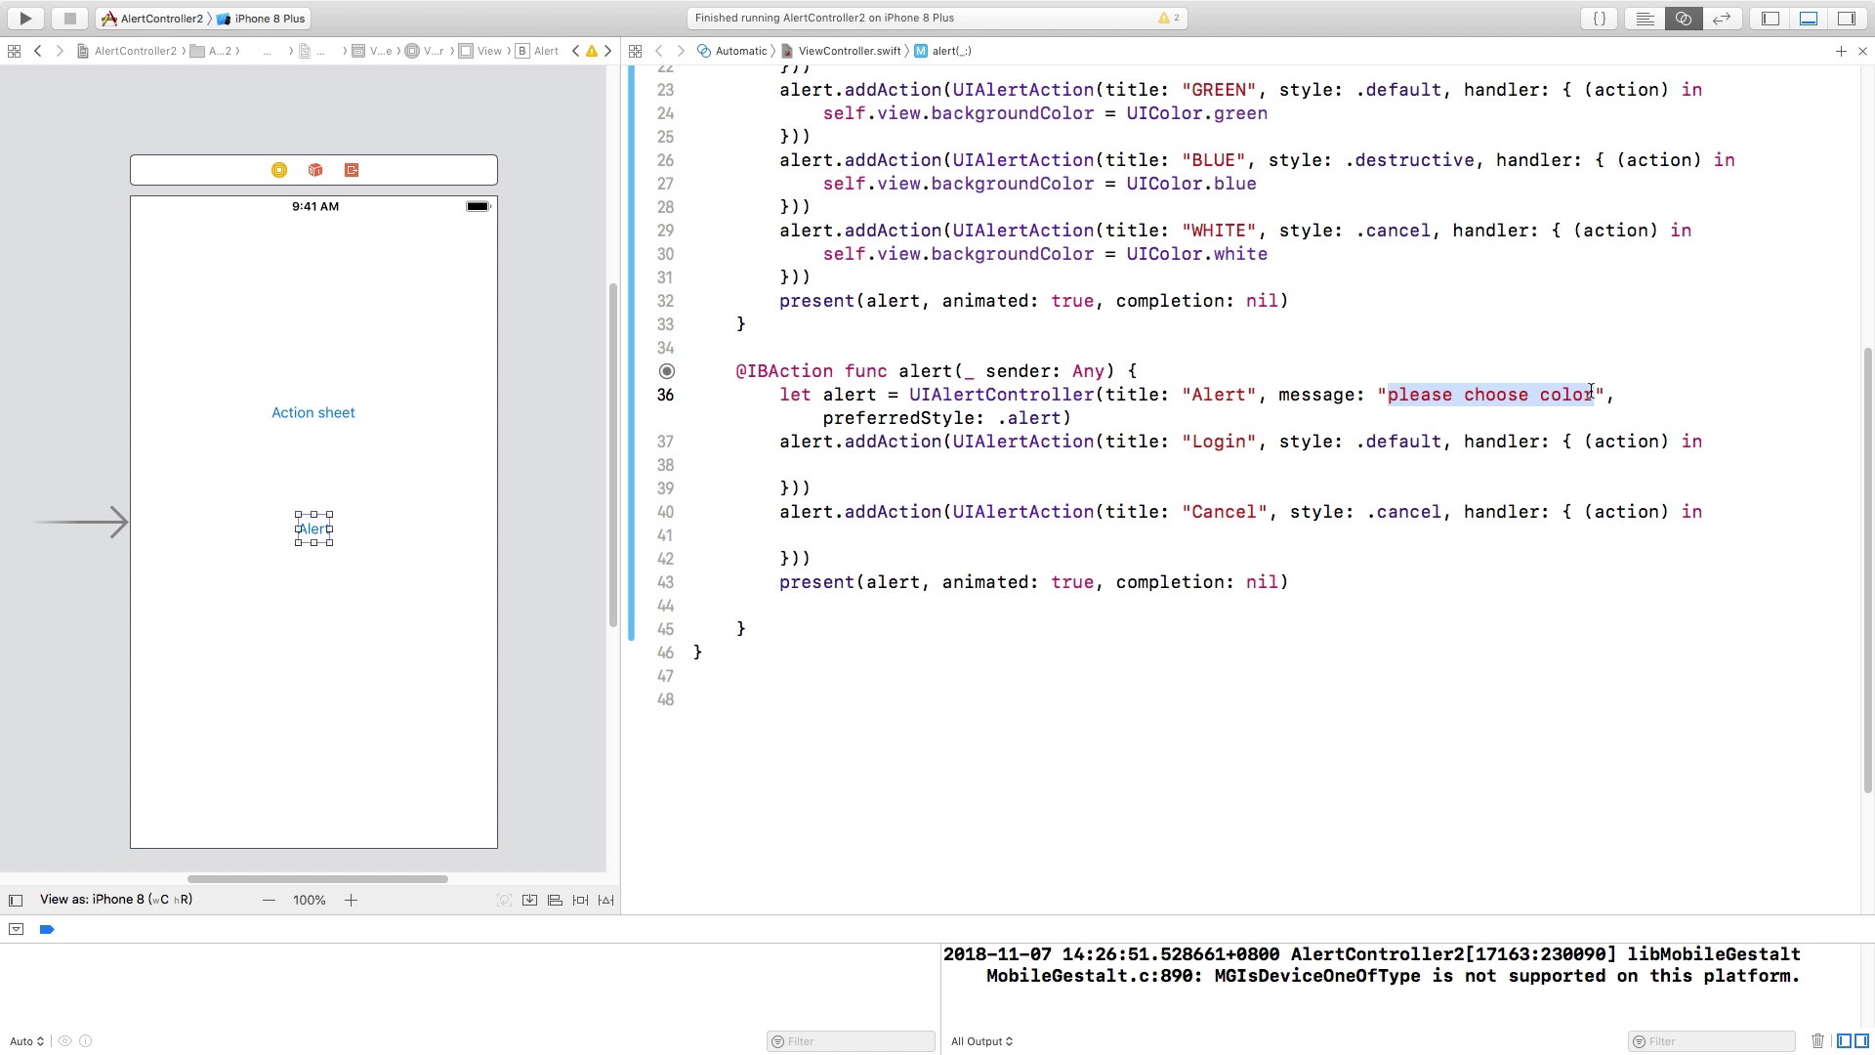Toggle the blue breakpoints activation button

pyautogui.click(x=47, y=929)
